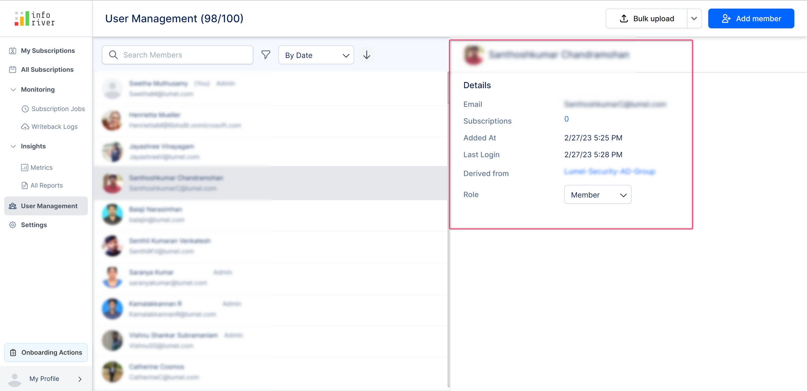807x391 pixels.
Task: Click the Inforiver logo
Action: tap(35, 19)
